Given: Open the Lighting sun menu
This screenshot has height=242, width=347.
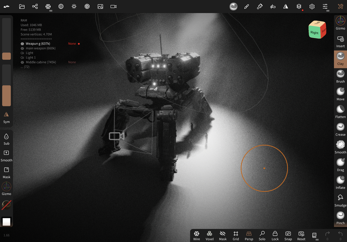Looking at the screenshot, I should [x=74, y=6].
